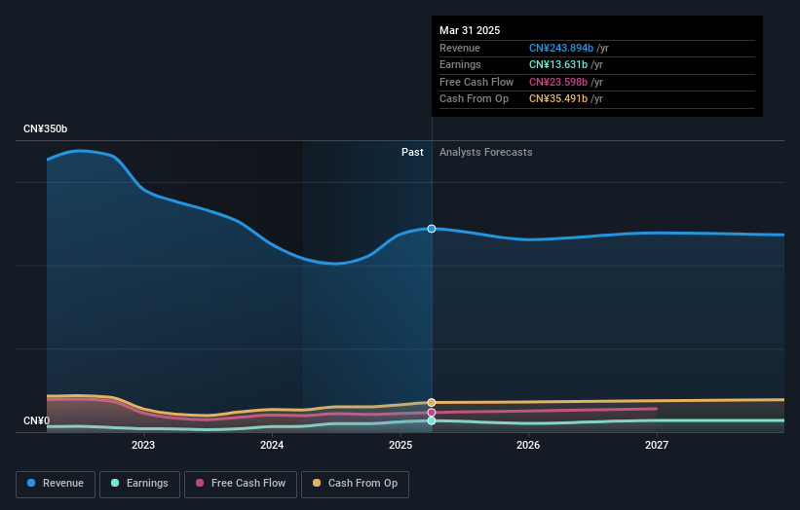Click the Mar 31 2025 tooltip date
The width and height of the screenshot is (800, 510).
point(470,30)
